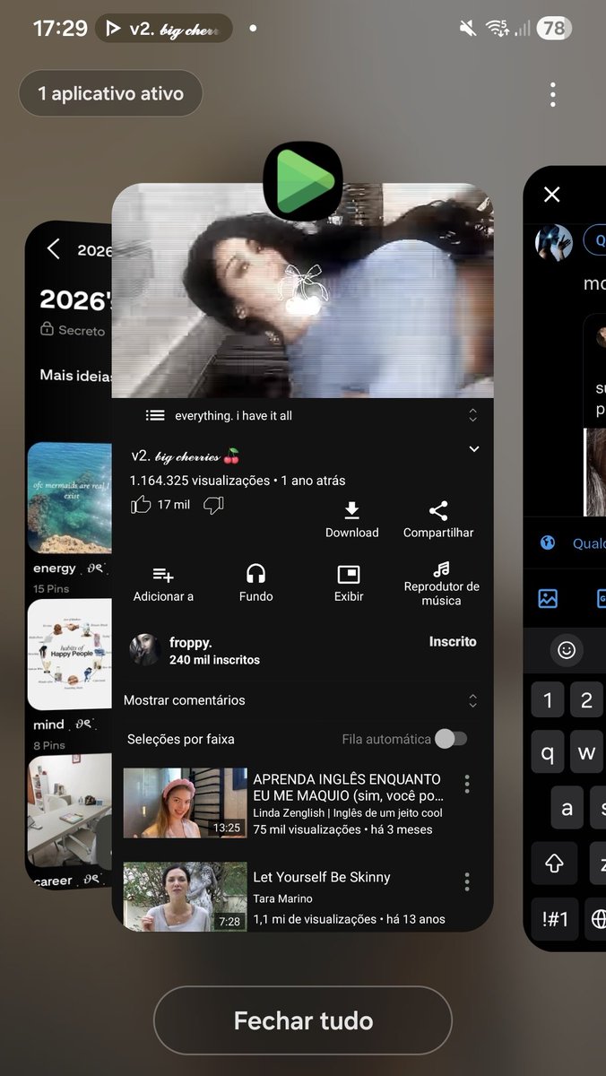
Task: Close all apps with Fechar tudo
Action: [x=303, y=1020]
